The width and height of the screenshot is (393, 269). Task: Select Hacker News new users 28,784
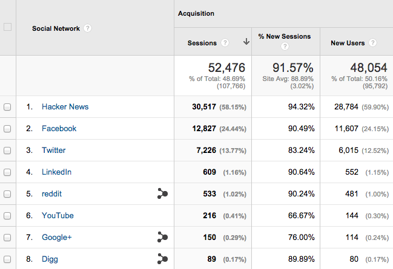[x=346, y=107]
